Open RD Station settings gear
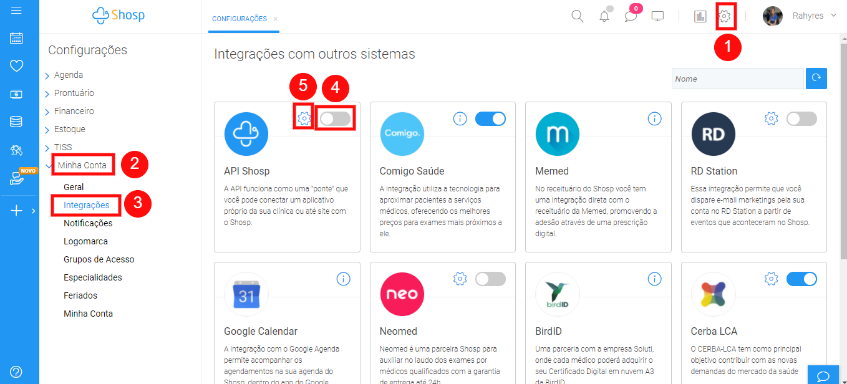 (x=772, y=118)
